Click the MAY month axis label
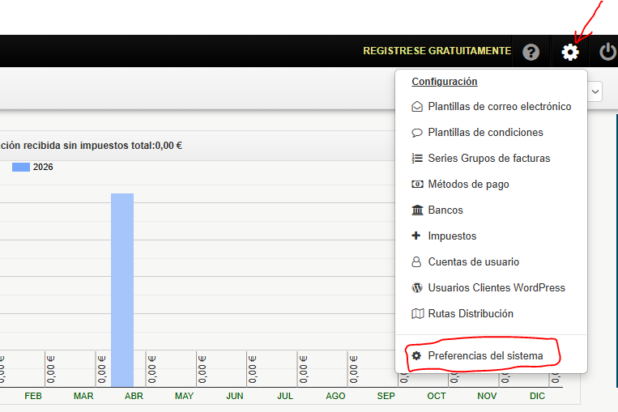The height and width of the screenshot is (412, 618). tap(184, 396)
